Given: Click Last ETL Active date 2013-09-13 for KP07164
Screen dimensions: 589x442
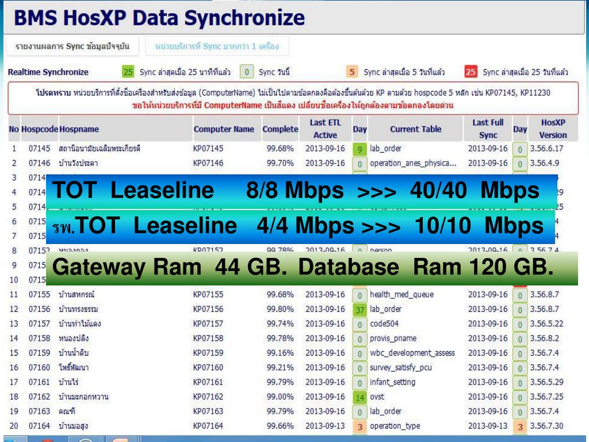Looking at the screenshot, I should pyautogui.click(x=325, y=426).
